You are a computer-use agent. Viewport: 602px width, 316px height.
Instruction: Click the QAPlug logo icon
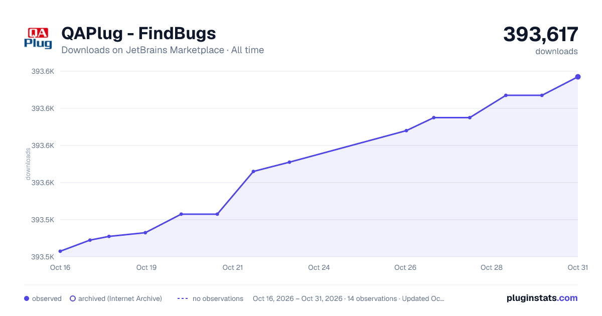tap(38, 38)
